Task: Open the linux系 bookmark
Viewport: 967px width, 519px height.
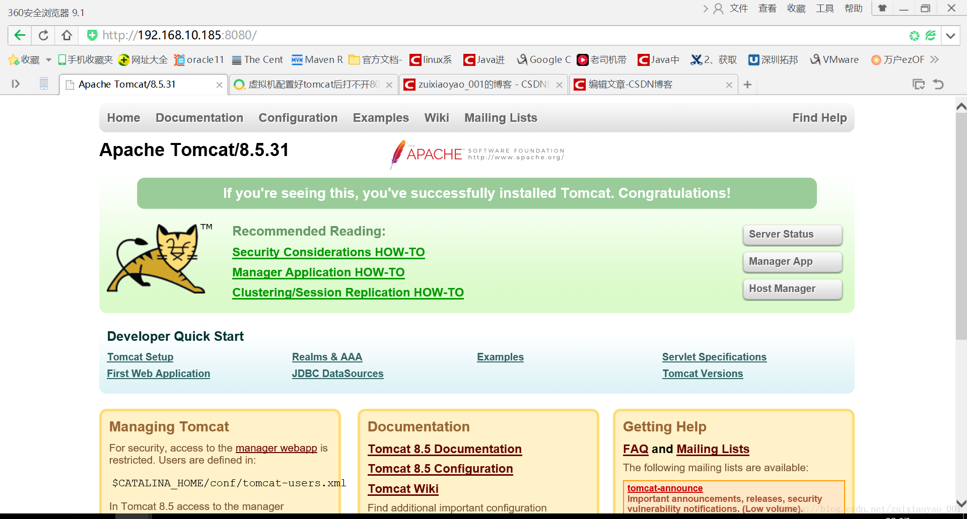Action: [431, 60]
